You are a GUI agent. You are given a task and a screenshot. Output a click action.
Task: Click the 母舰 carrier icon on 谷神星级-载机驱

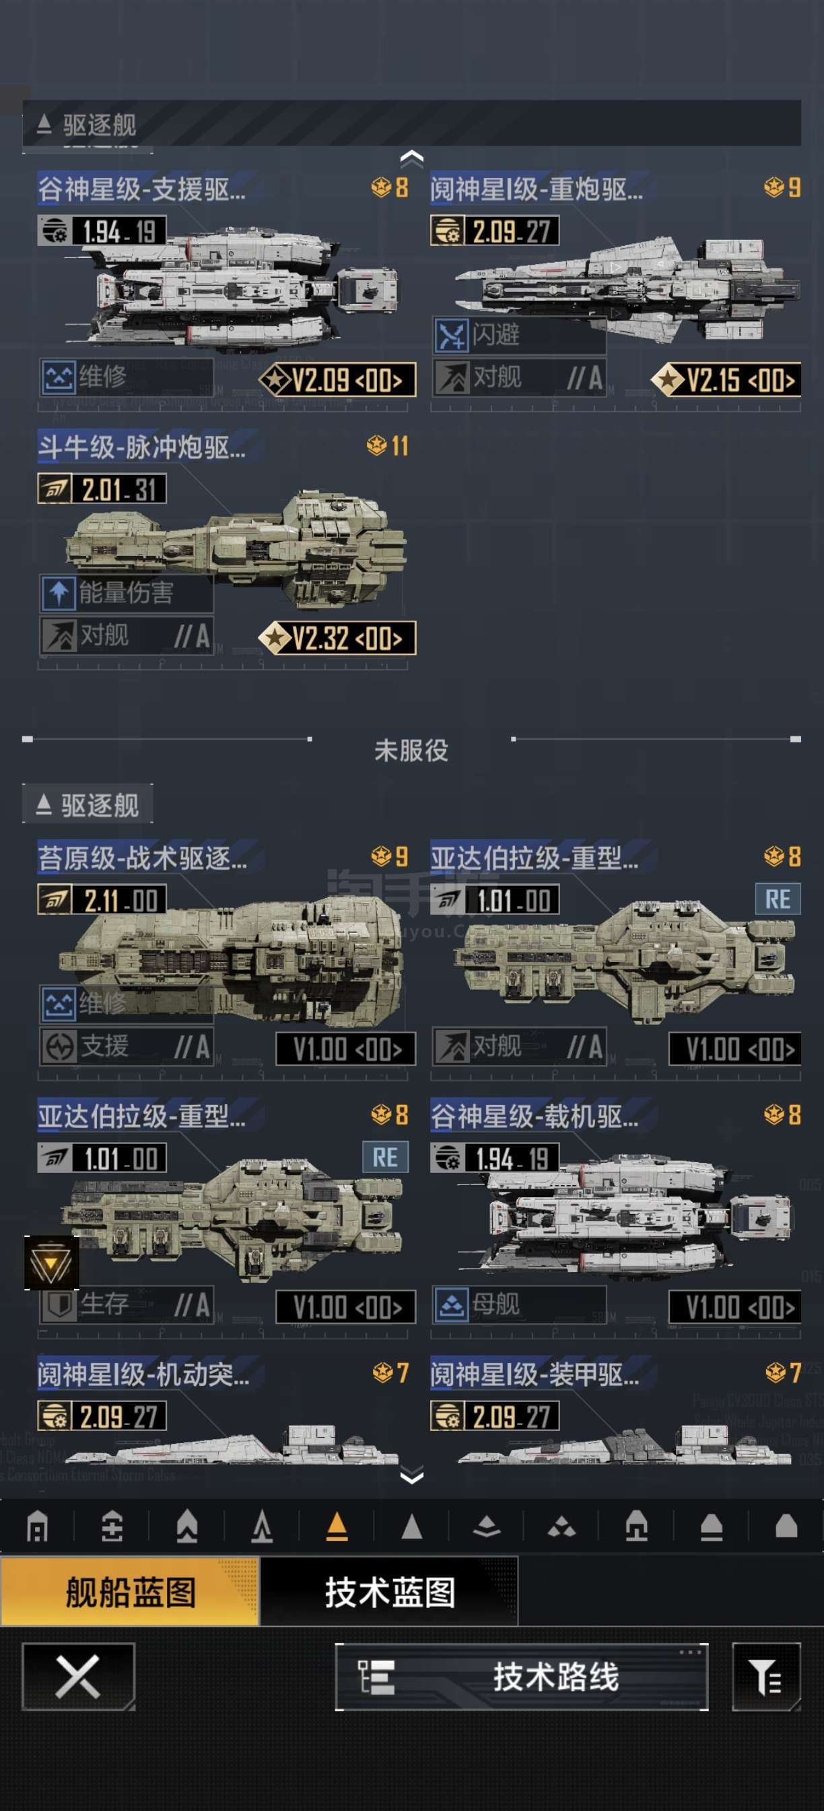click(x=451, y=1305)
